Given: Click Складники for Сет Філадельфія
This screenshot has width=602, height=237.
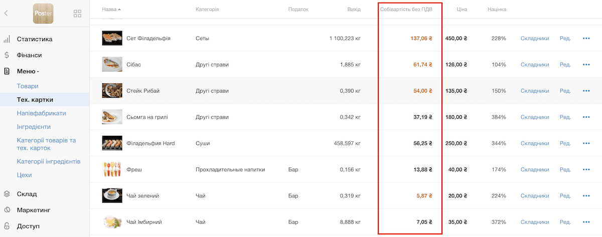Looking at the screenshot, I should 535,39.
